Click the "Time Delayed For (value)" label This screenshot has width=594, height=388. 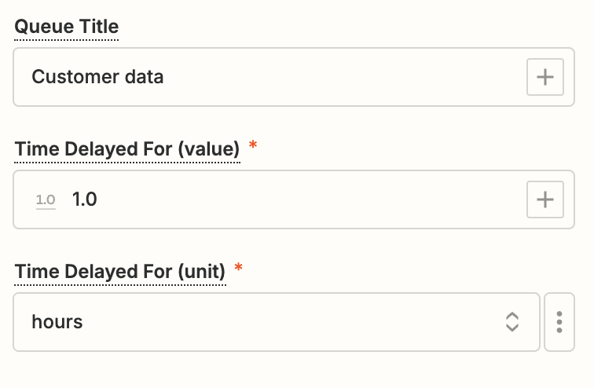(126, 149)
